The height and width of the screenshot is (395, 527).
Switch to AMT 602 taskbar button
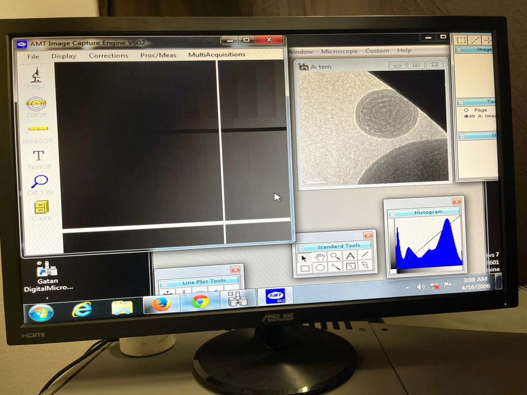[275, 296]
